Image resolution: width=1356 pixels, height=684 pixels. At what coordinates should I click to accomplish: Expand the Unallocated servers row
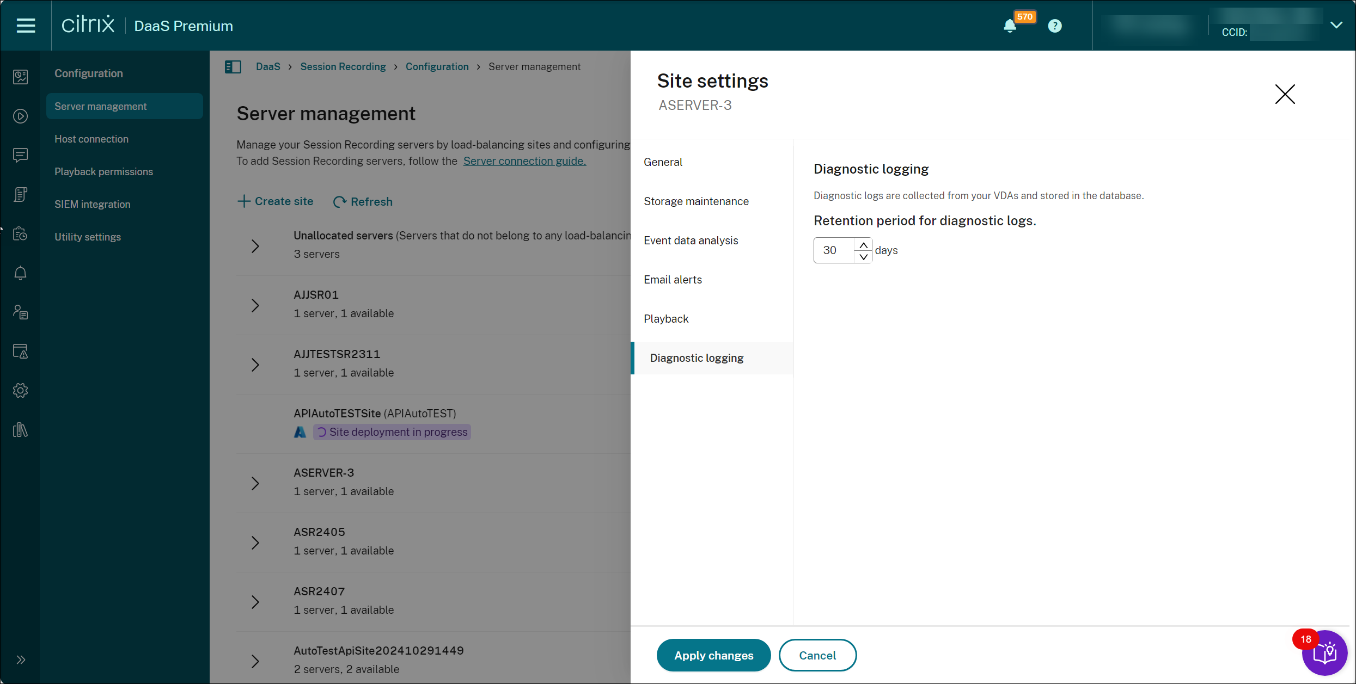coord(255,246)
